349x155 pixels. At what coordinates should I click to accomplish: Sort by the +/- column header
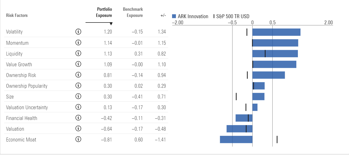click(163, 15)
